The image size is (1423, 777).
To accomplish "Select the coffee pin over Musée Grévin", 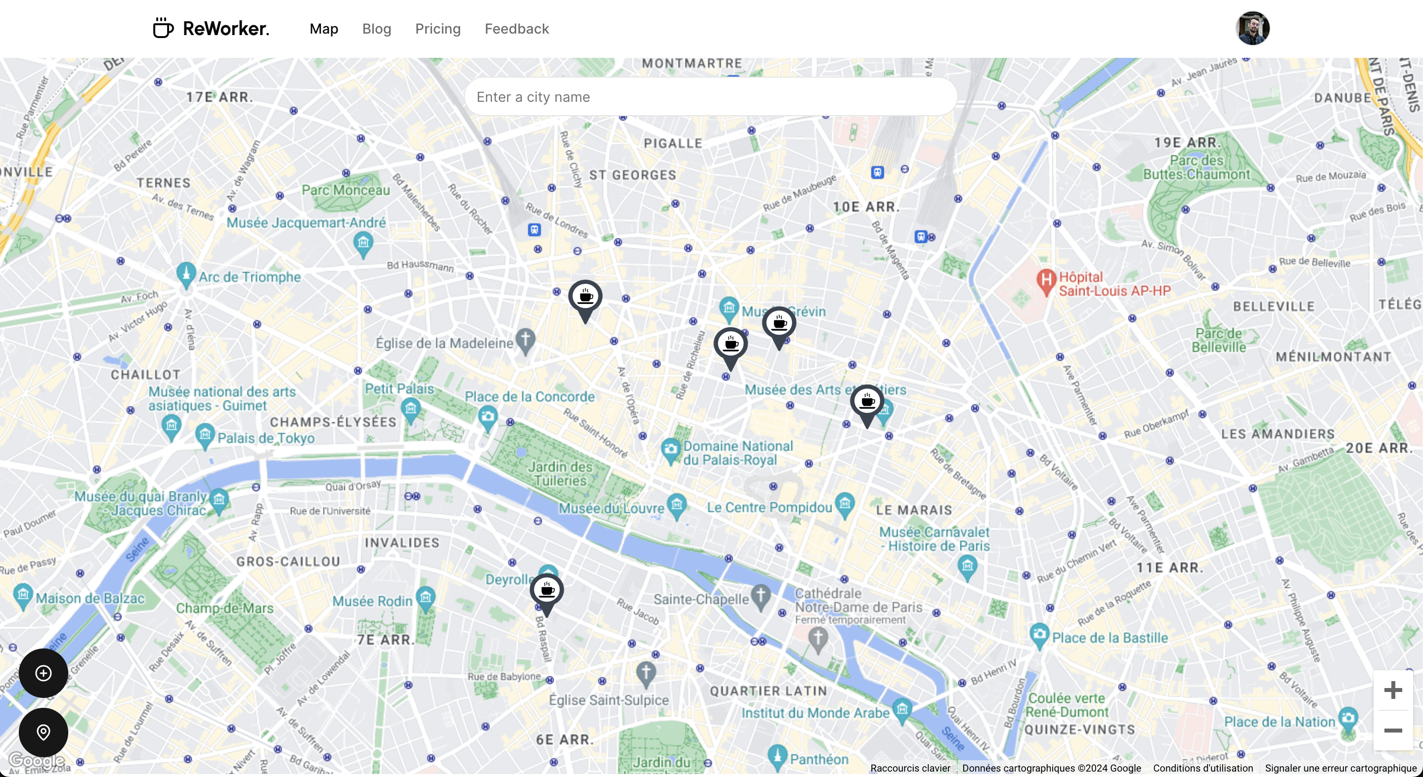I will point(779,326).
